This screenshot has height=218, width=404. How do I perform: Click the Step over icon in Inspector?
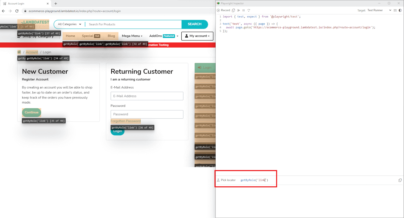tap(249, 10)
